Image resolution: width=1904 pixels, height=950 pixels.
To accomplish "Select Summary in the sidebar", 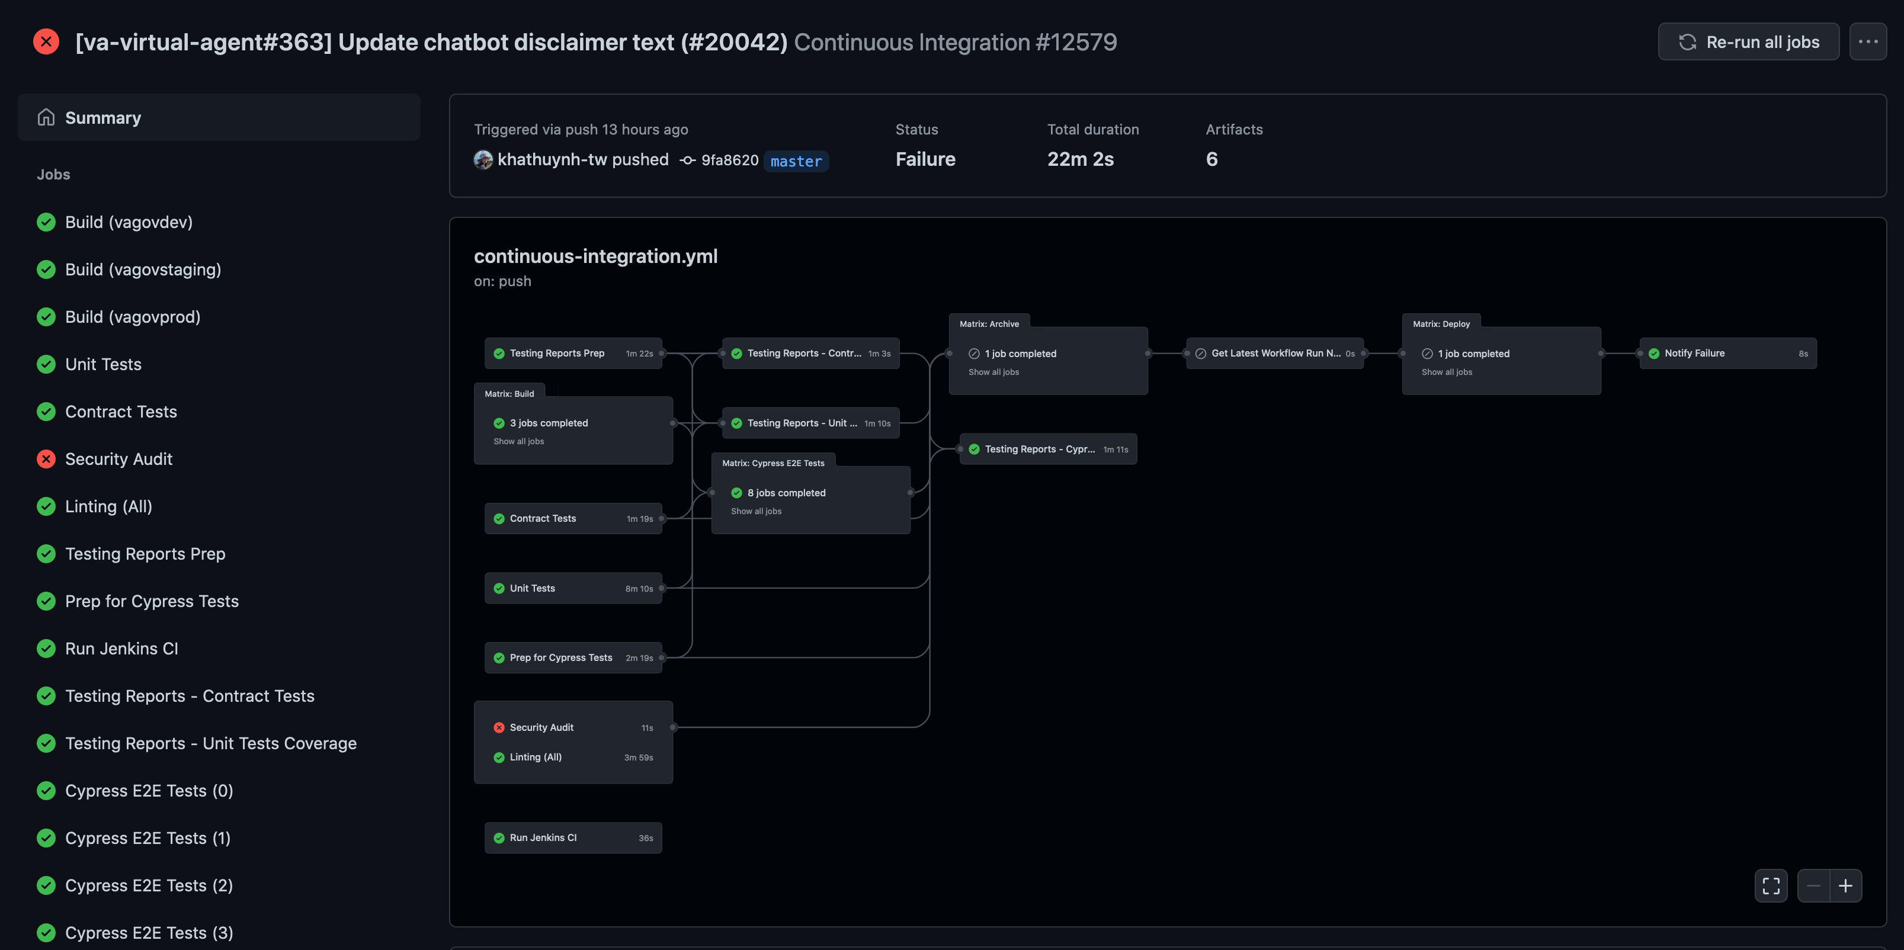I will click(x=102, y=117).
